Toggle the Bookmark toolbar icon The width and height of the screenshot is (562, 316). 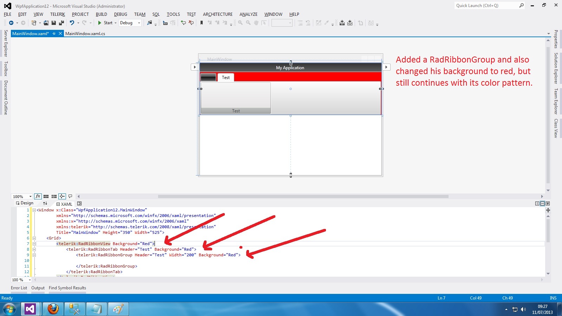tap(202, 23)
